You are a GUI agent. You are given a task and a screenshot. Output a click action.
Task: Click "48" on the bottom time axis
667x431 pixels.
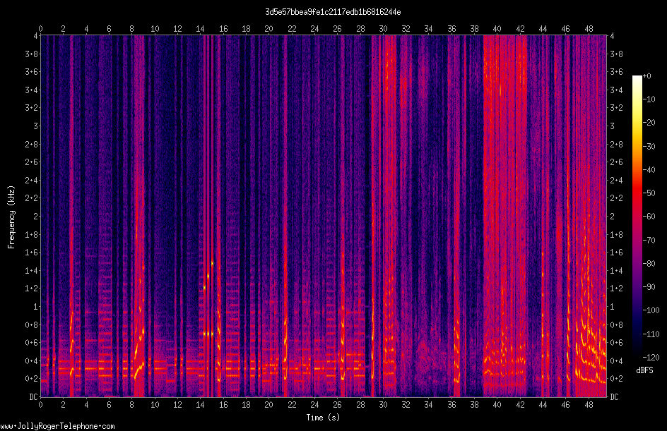pos(589,405)
